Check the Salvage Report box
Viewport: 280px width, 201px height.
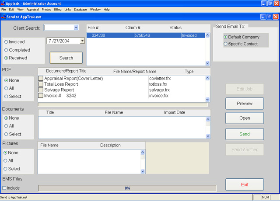point(41,90)
